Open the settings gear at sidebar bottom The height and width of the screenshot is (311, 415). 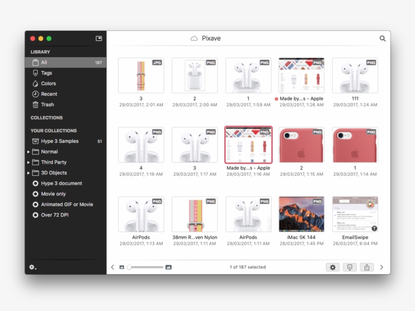[x=32, y=267]
